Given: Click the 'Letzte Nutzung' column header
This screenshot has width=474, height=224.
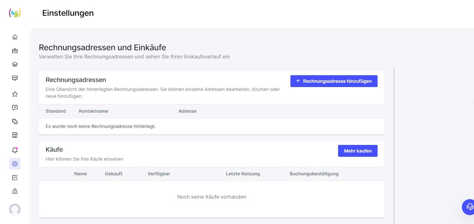Looking at the screenshot, I should (243, 174).
